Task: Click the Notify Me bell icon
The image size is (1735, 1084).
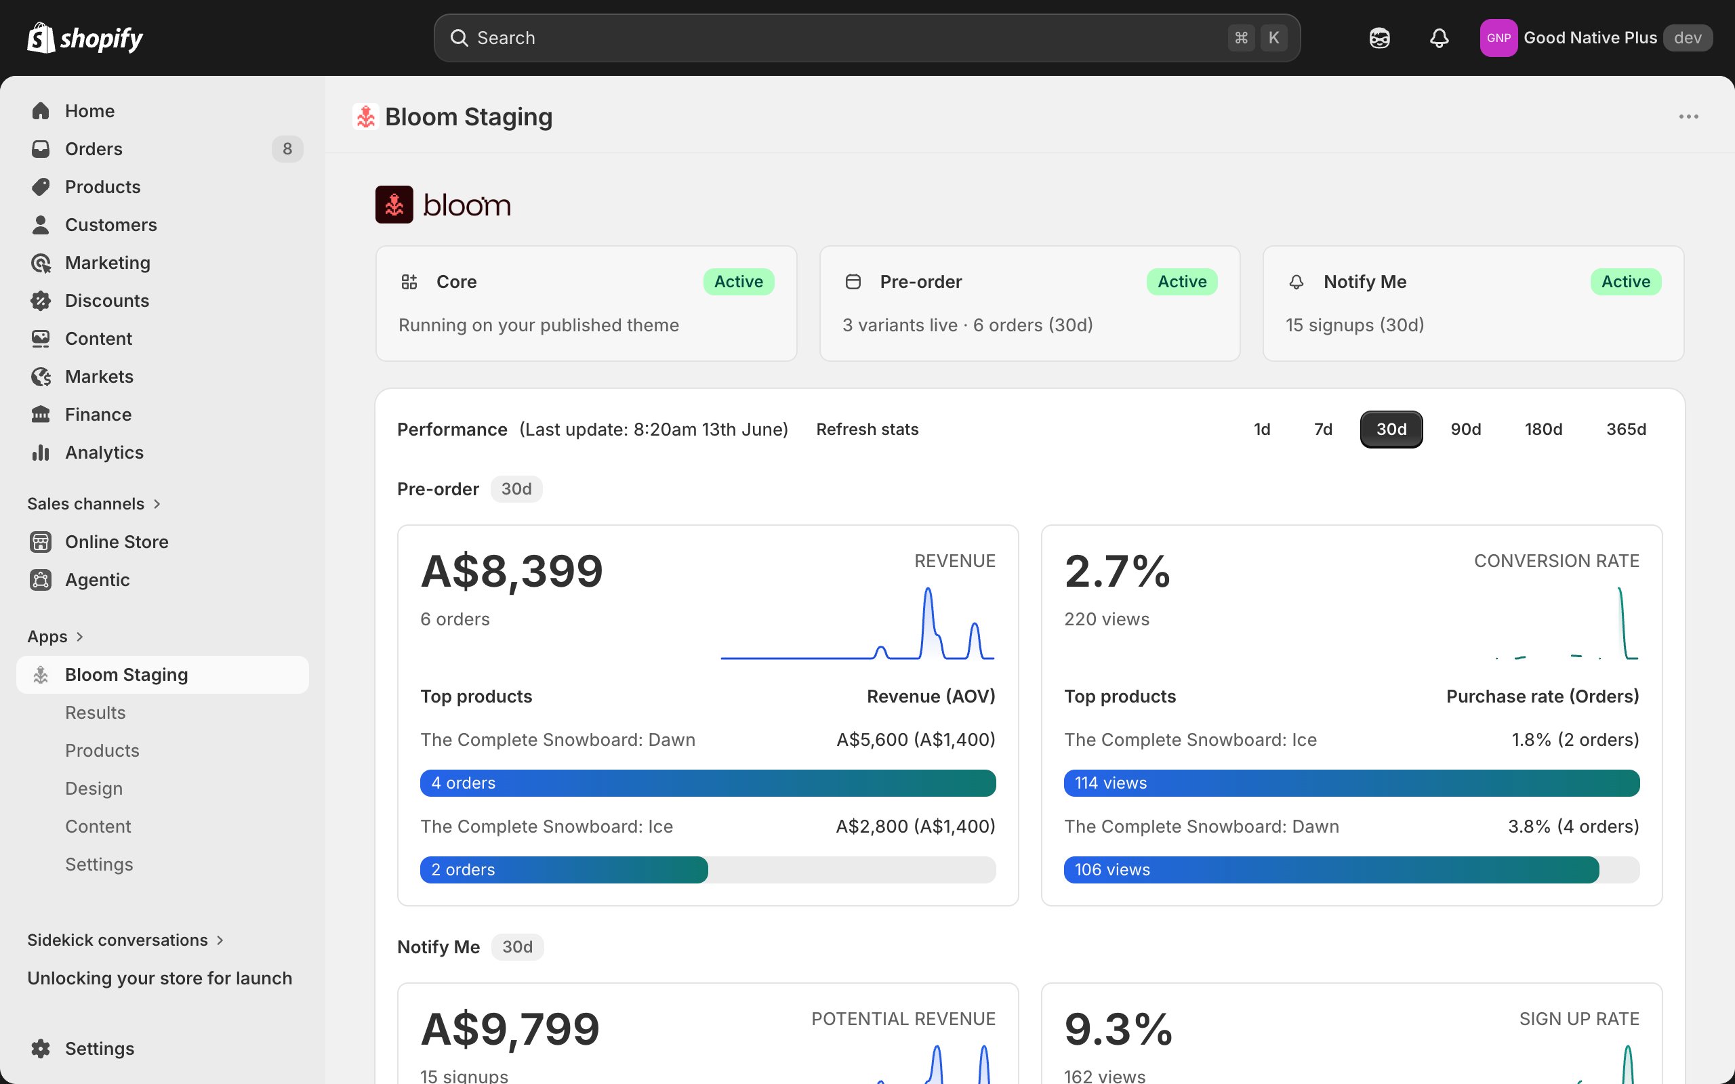Action: pyautogui.click(x=1297, y=282)
